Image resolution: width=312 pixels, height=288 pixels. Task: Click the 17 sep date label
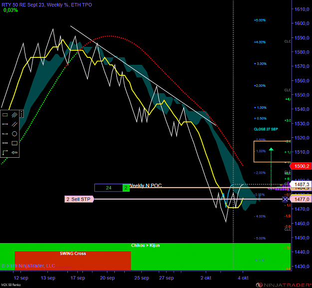[x=77, y=278]
